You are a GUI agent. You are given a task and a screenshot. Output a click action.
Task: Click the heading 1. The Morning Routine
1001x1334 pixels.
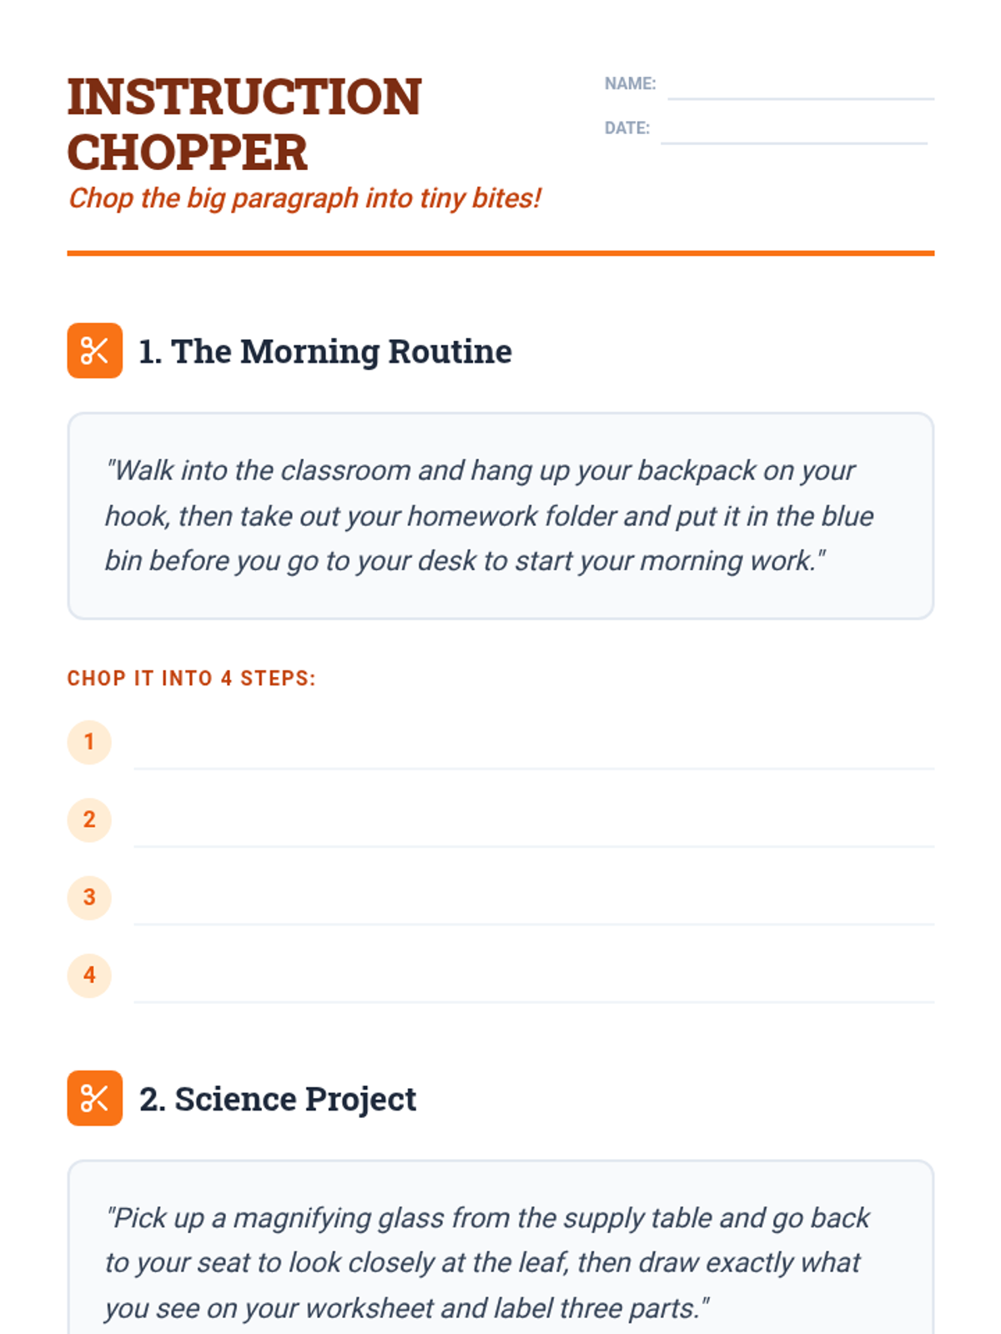pyautogui.click(x=325, y=351)
